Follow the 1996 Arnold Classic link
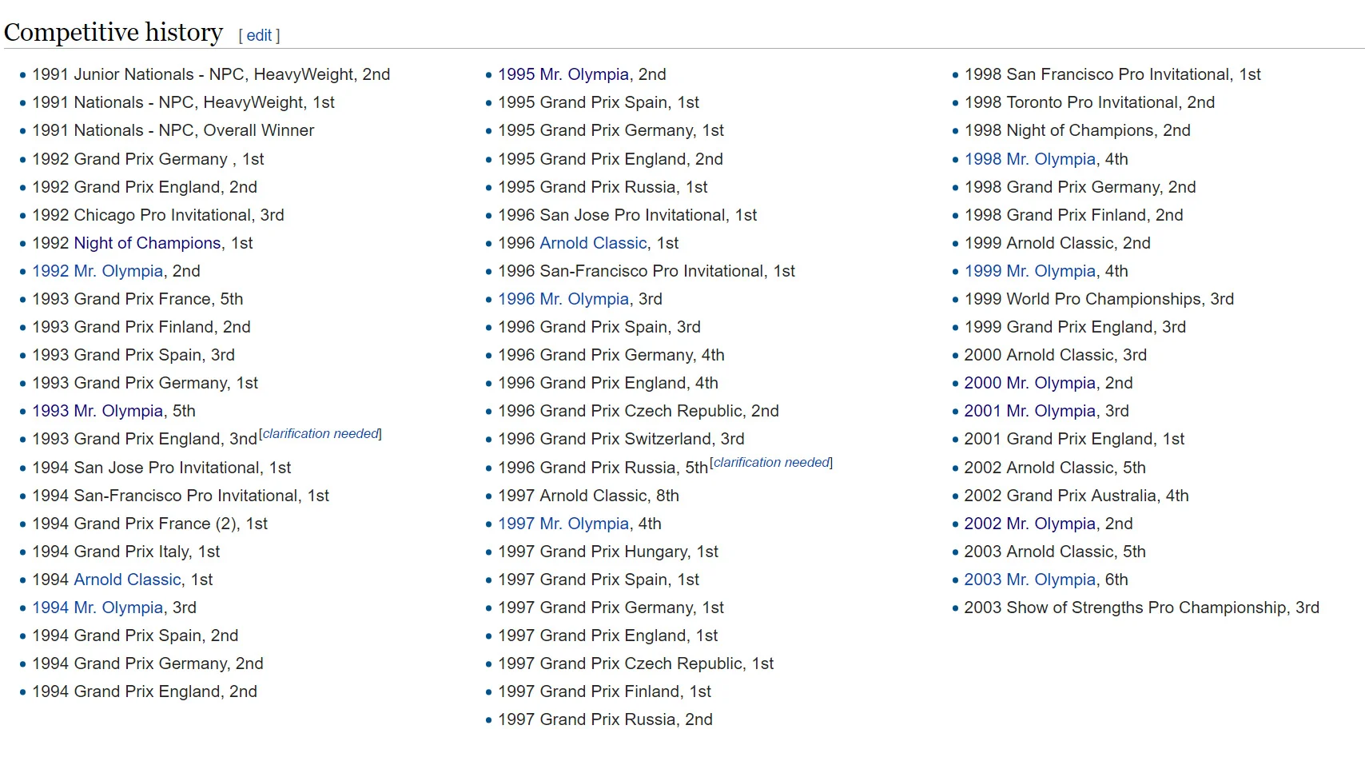 [x=593, y=243]
